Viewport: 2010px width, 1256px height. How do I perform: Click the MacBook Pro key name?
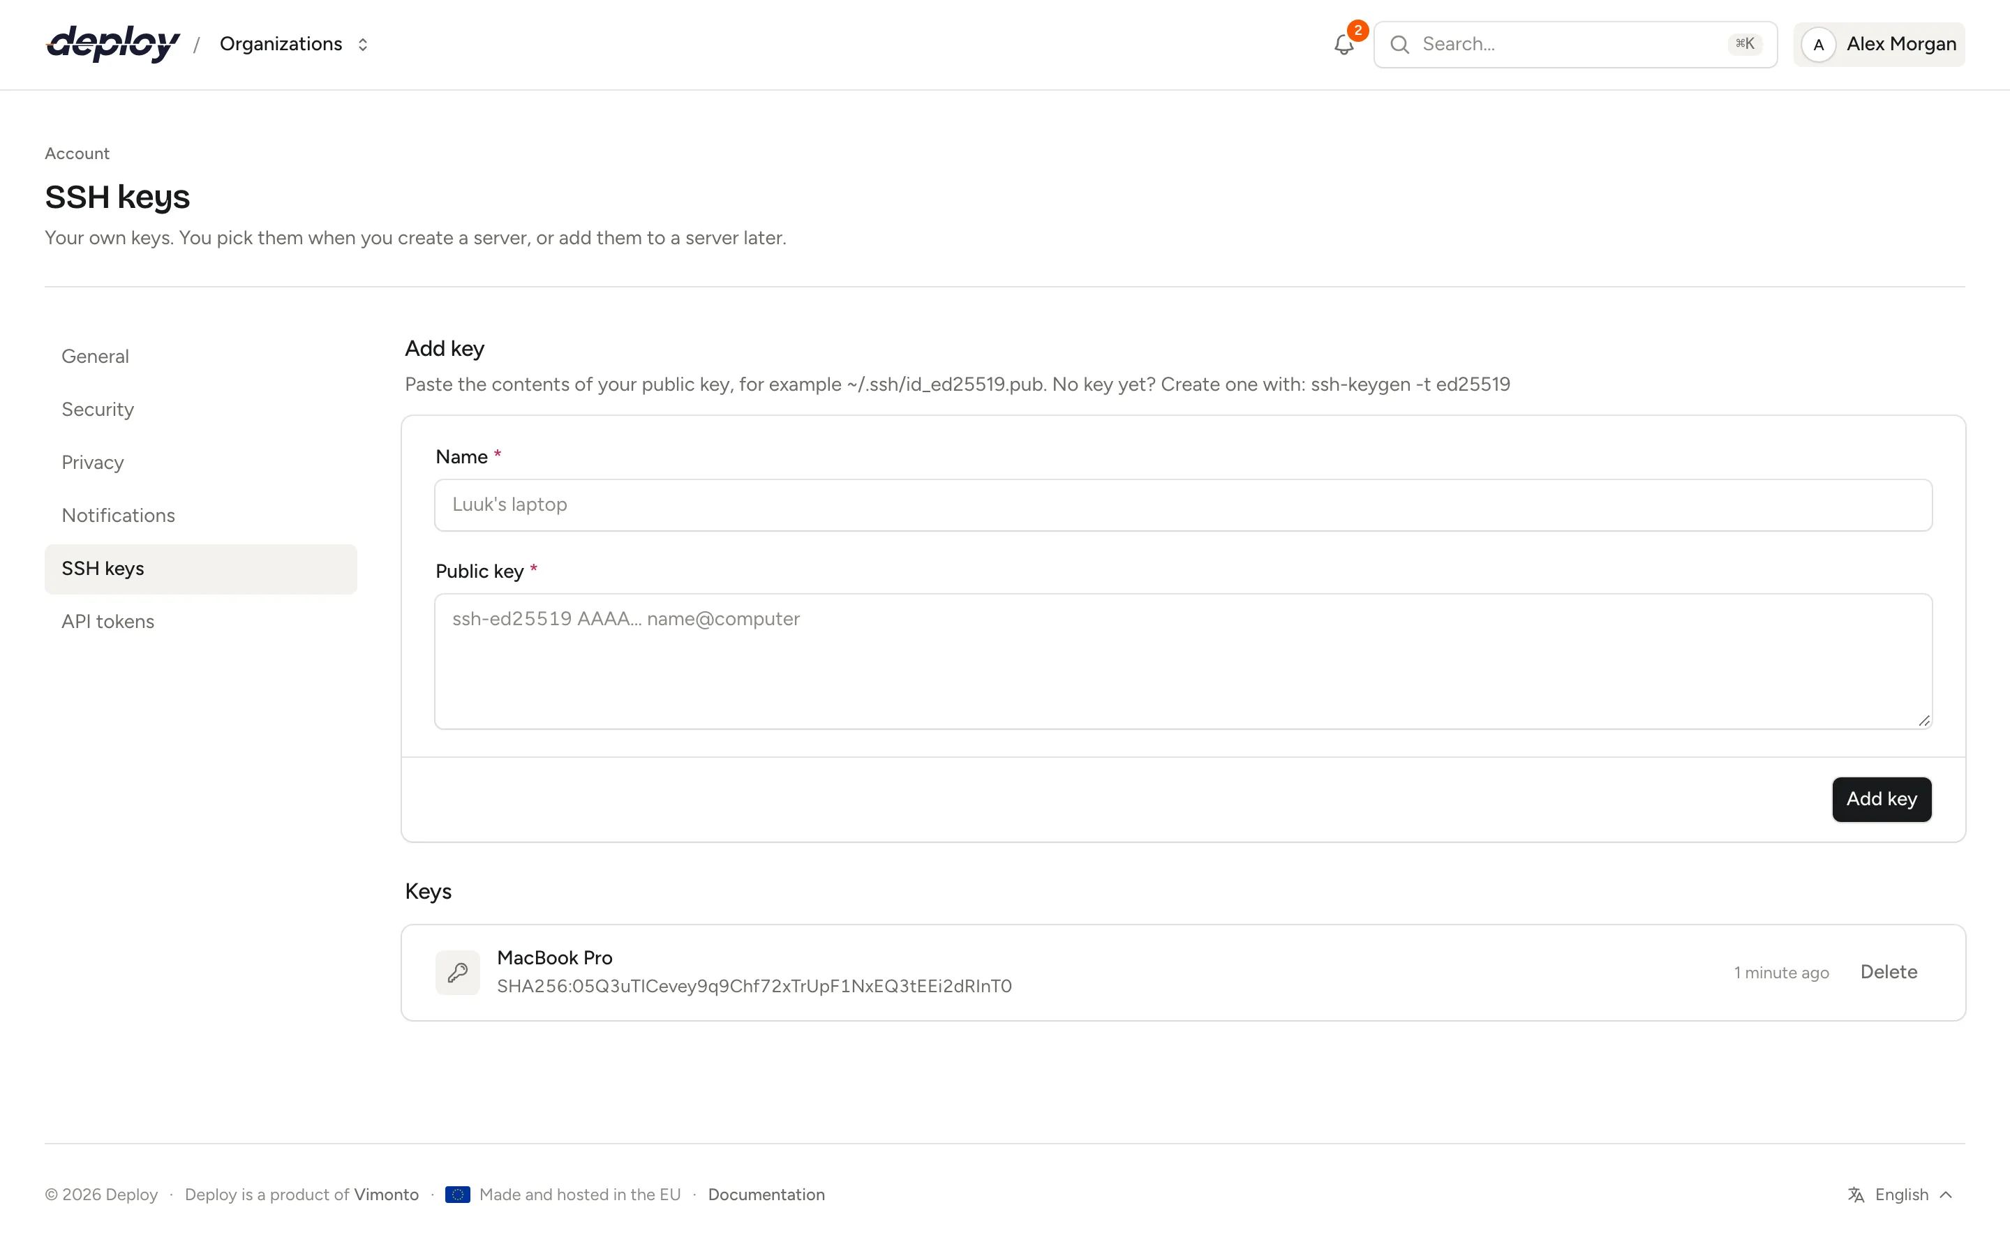555,958
